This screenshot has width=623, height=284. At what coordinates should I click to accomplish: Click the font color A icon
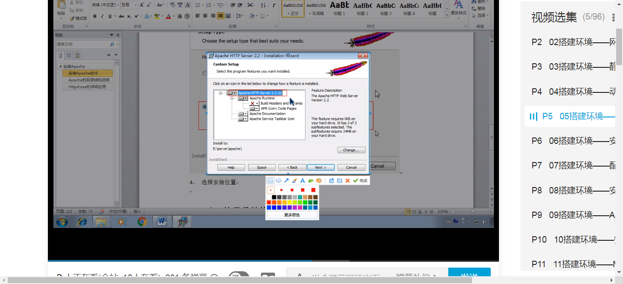tap(168, 16)
